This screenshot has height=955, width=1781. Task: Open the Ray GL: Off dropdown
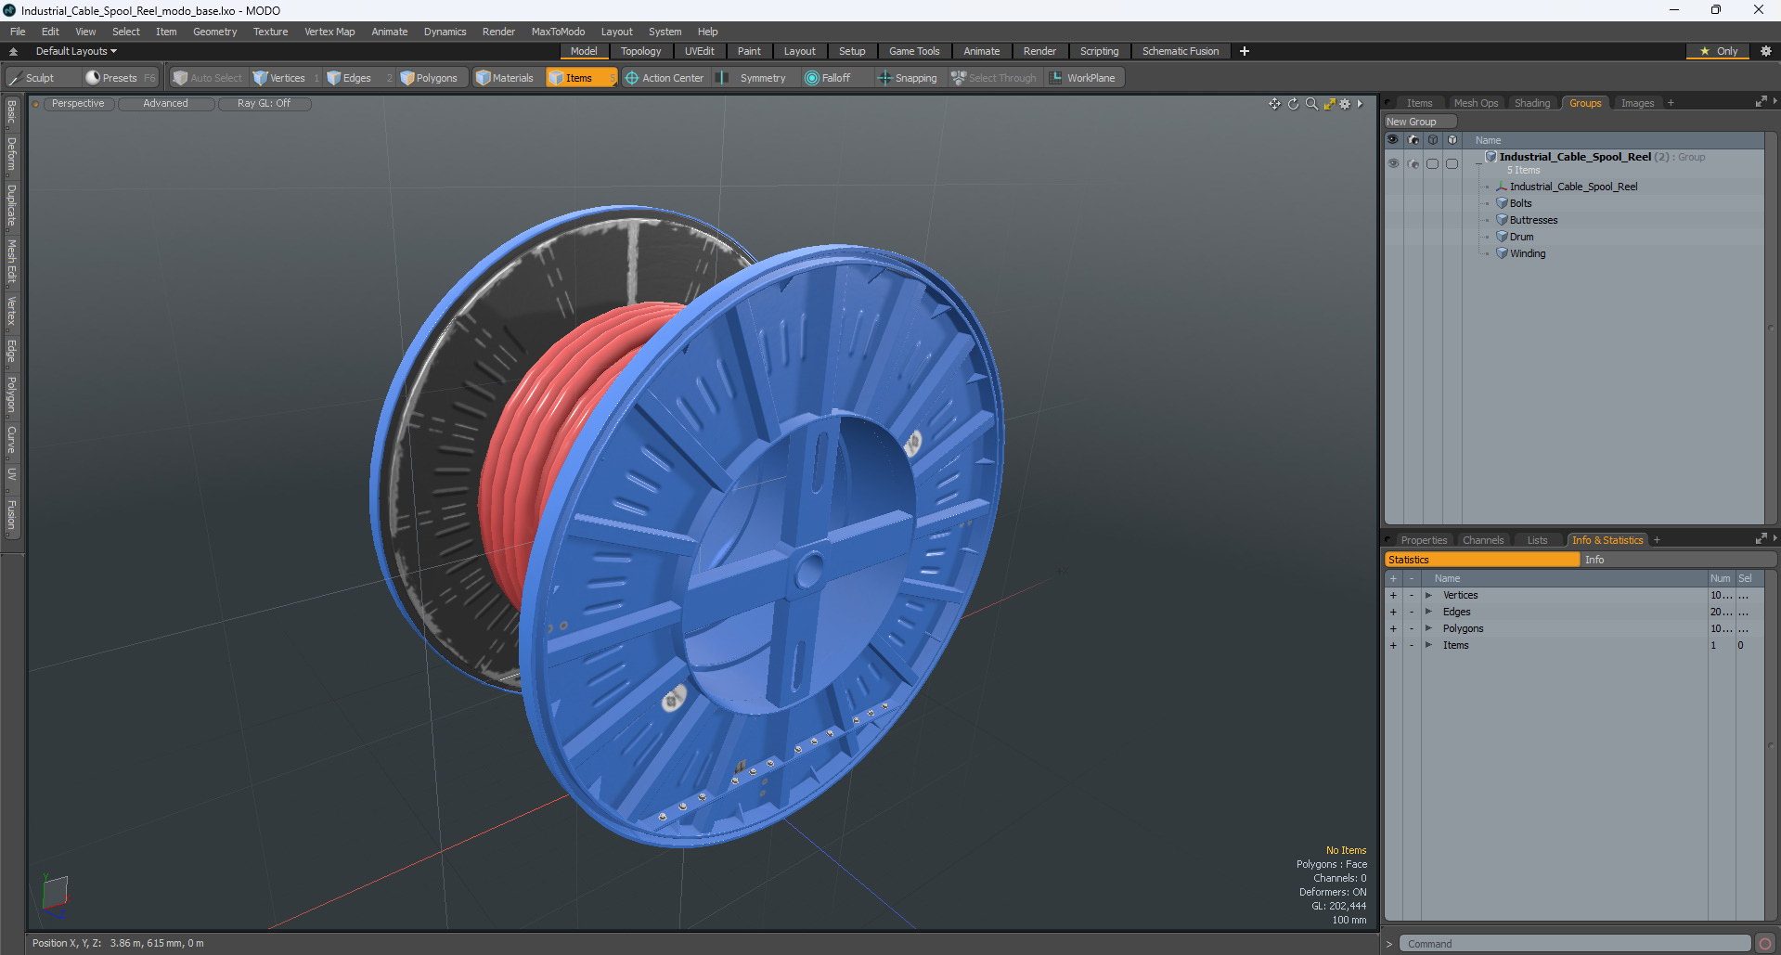click(x=264, y=104)
